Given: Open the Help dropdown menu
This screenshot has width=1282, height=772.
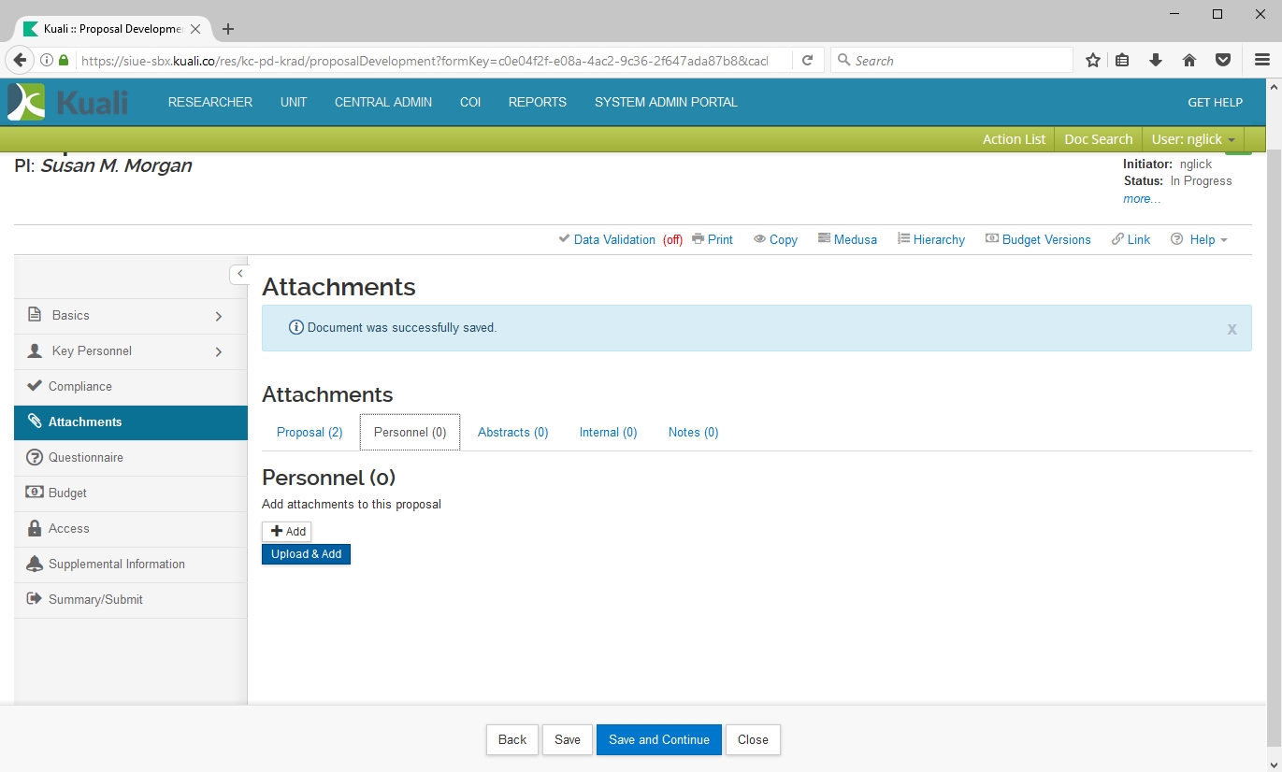Looking at the screenshot, I should click(1200, 239).
